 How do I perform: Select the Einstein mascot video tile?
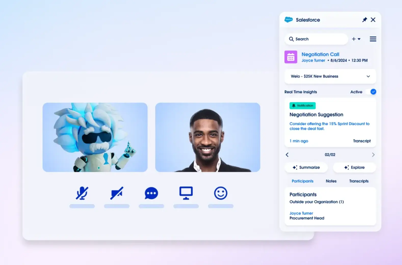pyautogui.click(x=95, y=137)
